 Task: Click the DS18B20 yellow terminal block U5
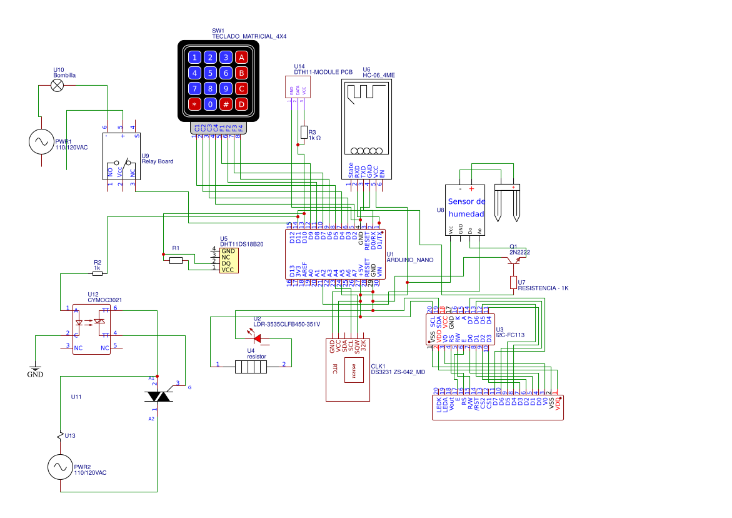(228, 260)
